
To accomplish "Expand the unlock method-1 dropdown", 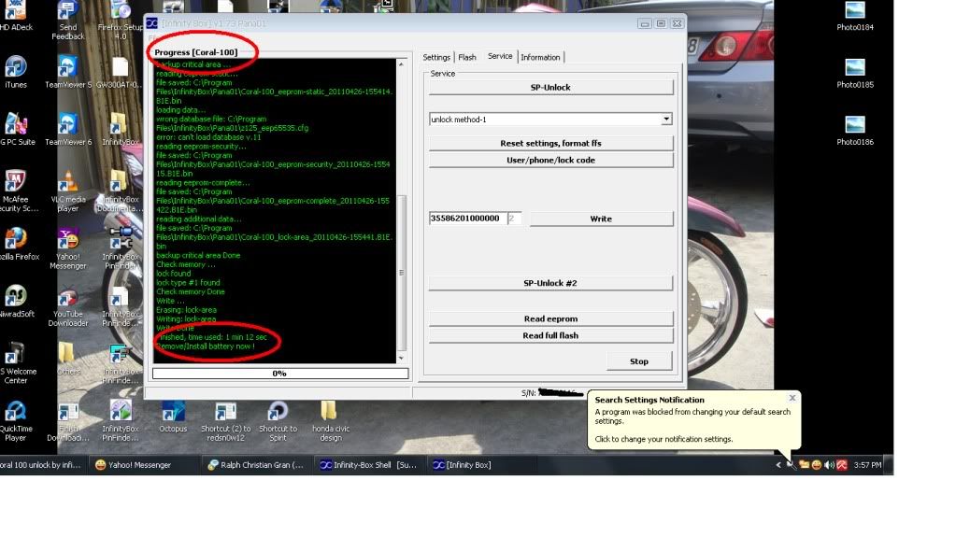I will pos(666,120).
